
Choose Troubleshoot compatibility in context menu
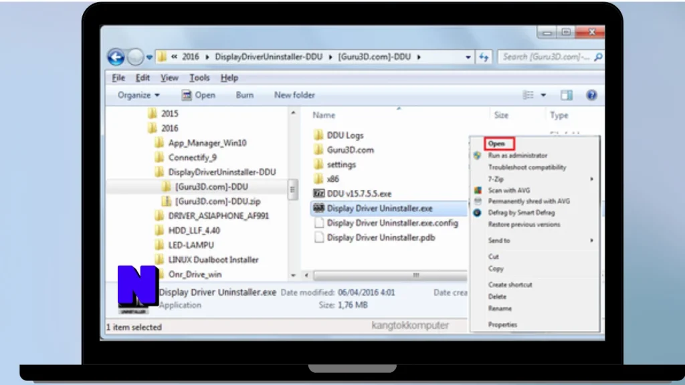point(527,167)
